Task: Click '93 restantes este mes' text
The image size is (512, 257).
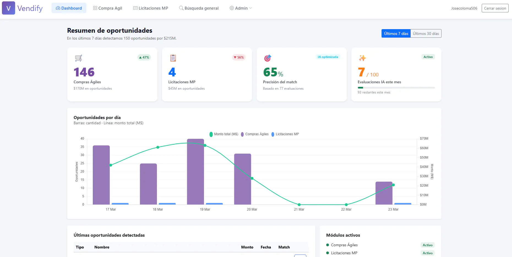Action: pyautogui.click(x=374, y=92)
